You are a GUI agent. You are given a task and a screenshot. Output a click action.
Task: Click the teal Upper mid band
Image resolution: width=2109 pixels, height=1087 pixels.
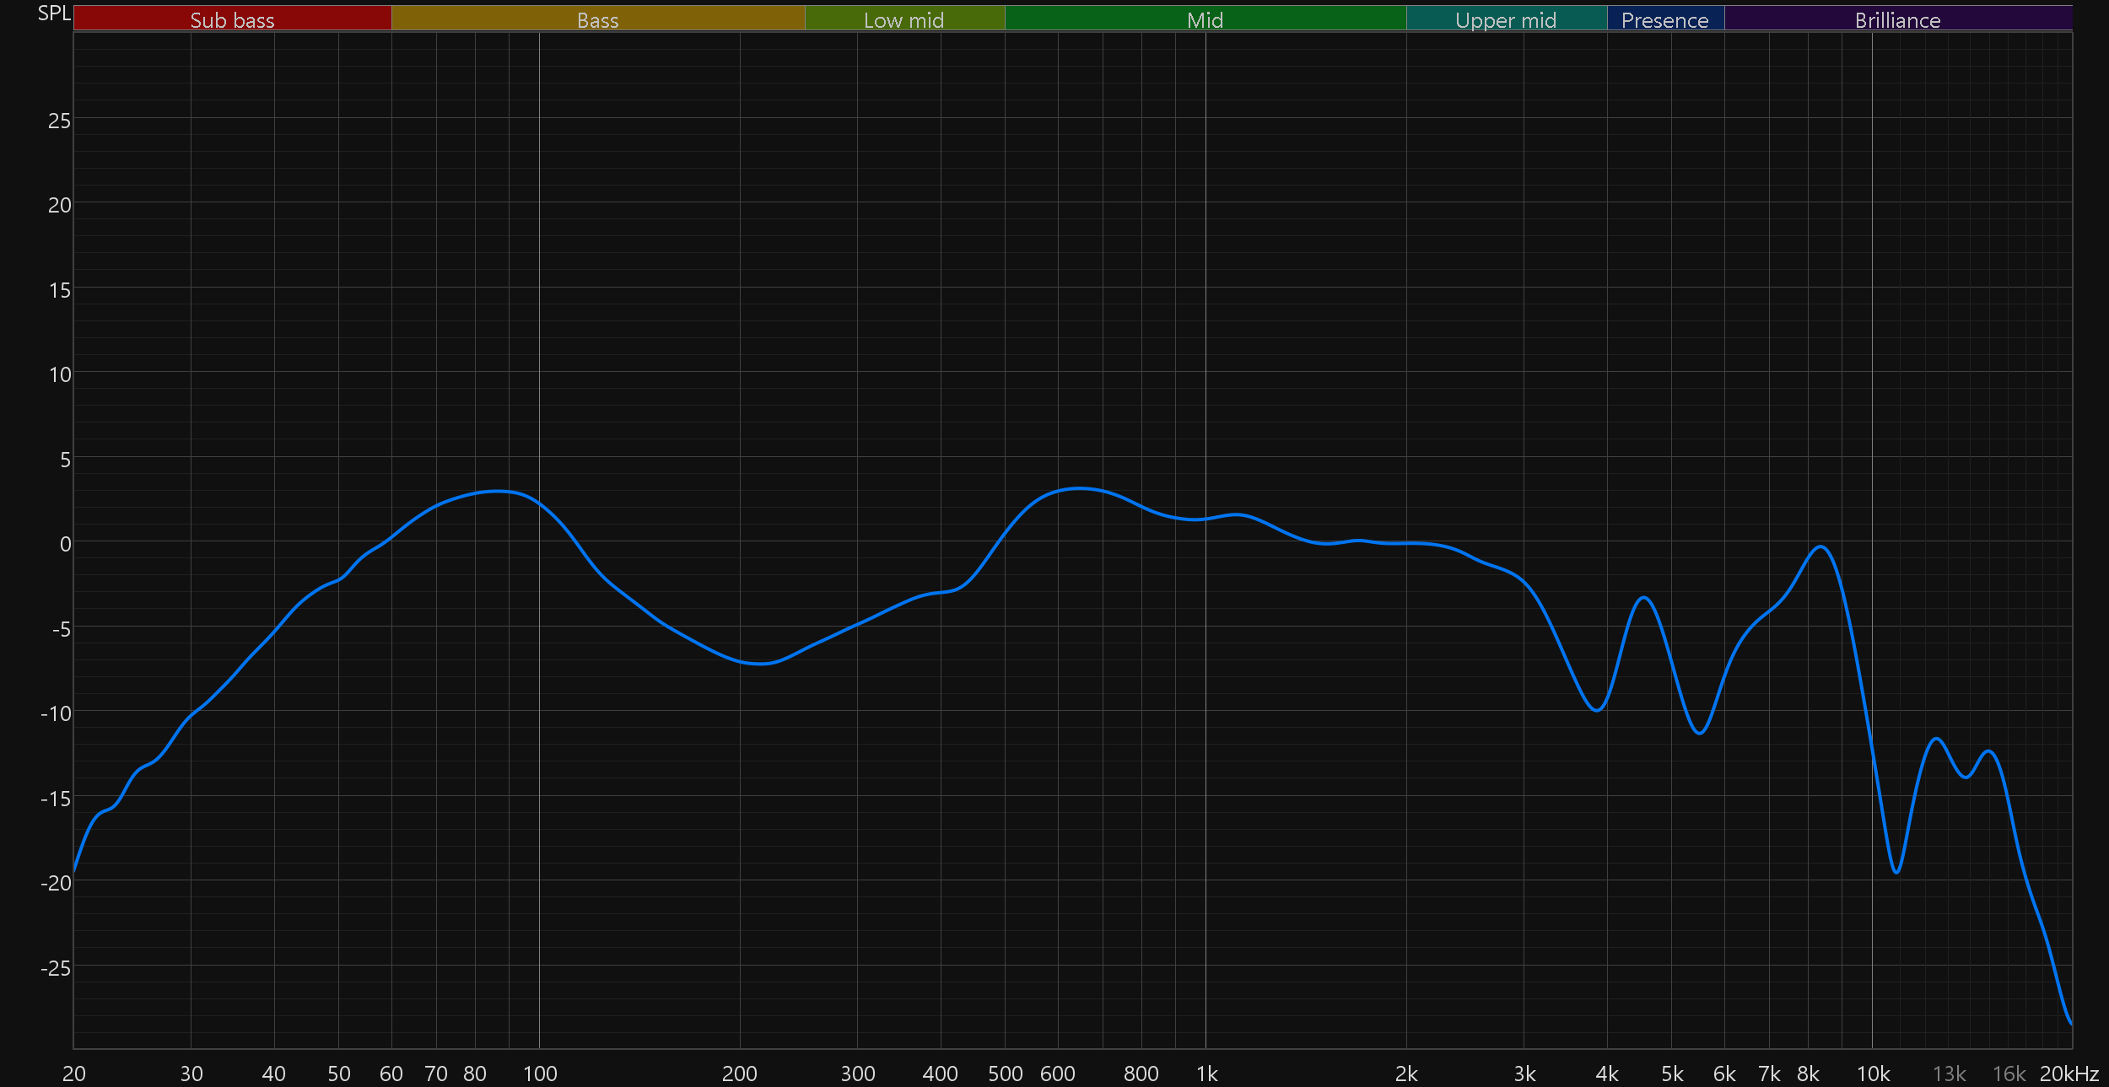tap(1506, 19)
